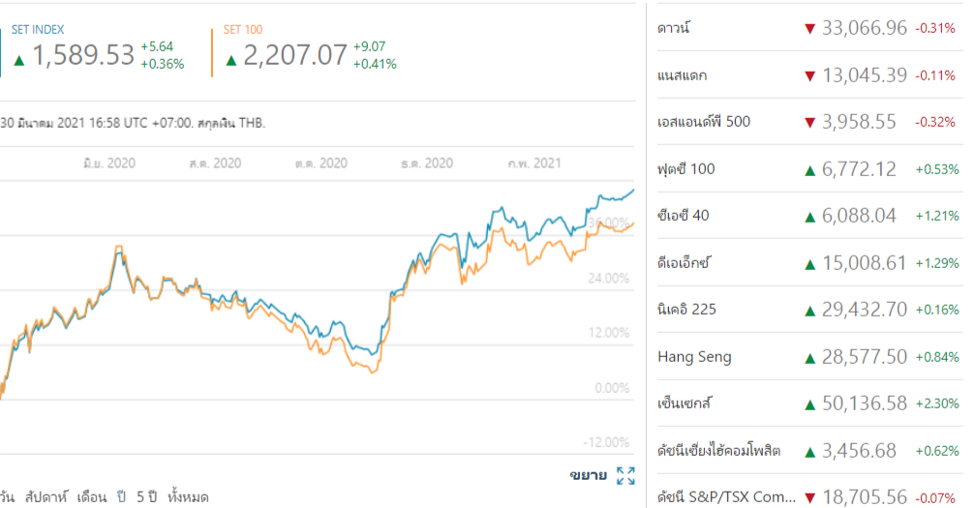
Task: Click the red arrow for S&P/TSX Composite
Action: [809, 497]
